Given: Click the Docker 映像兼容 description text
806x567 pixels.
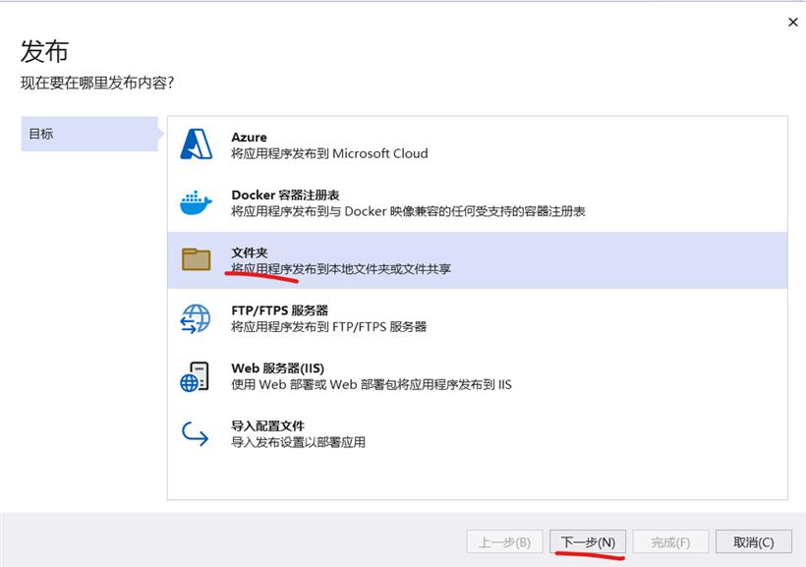Looking at the screenshot, I should coord(408,211).
